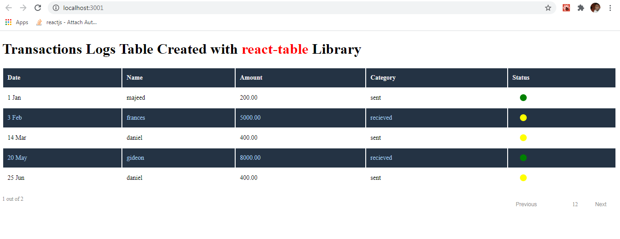Click the amount '200.00'
The height and width of the screenshot is (239, 620).
point(249,97)
